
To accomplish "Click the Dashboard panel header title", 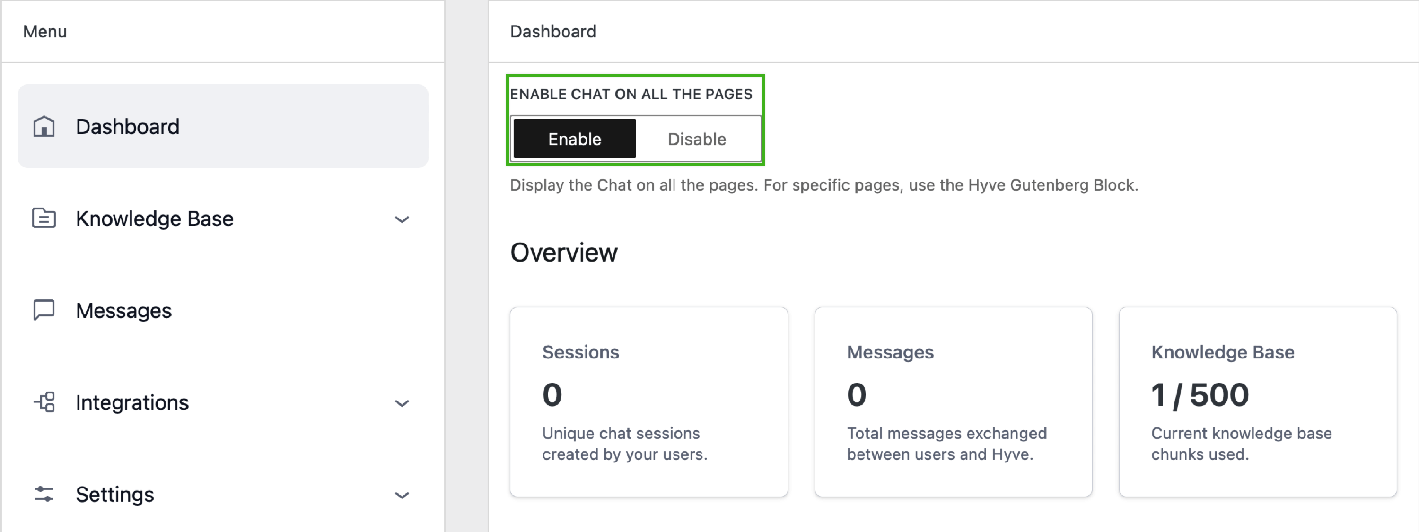I will click(x=553, y=31).
